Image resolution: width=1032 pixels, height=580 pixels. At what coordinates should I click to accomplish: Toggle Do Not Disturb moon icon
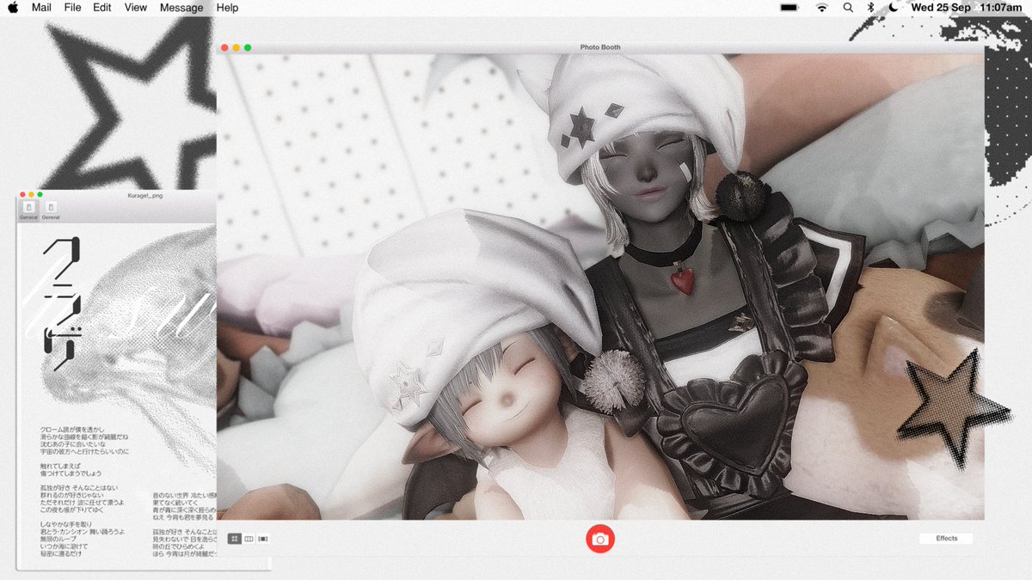click(x=894, y=8)
